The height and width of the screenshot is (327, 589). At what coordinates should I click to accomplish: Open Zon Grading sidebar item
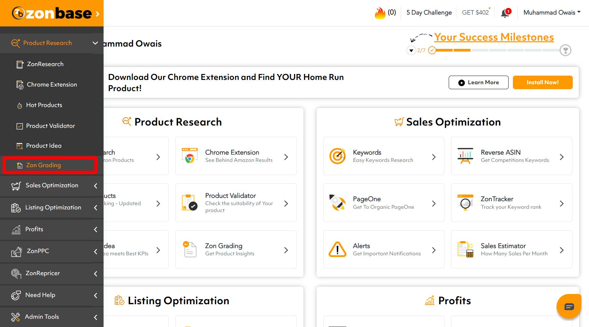pos(43,165)
